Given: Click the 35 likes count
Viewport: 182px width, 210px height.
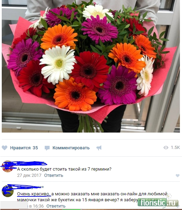Looking at the screenshot, I should click(x=35, y=148).
